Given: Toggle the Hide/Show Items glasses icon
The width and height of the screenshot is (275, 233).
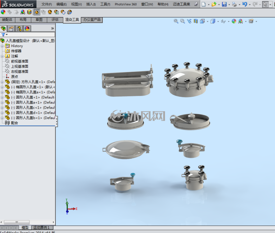Looking at the screenshot, I should click(x=223, y=21).
